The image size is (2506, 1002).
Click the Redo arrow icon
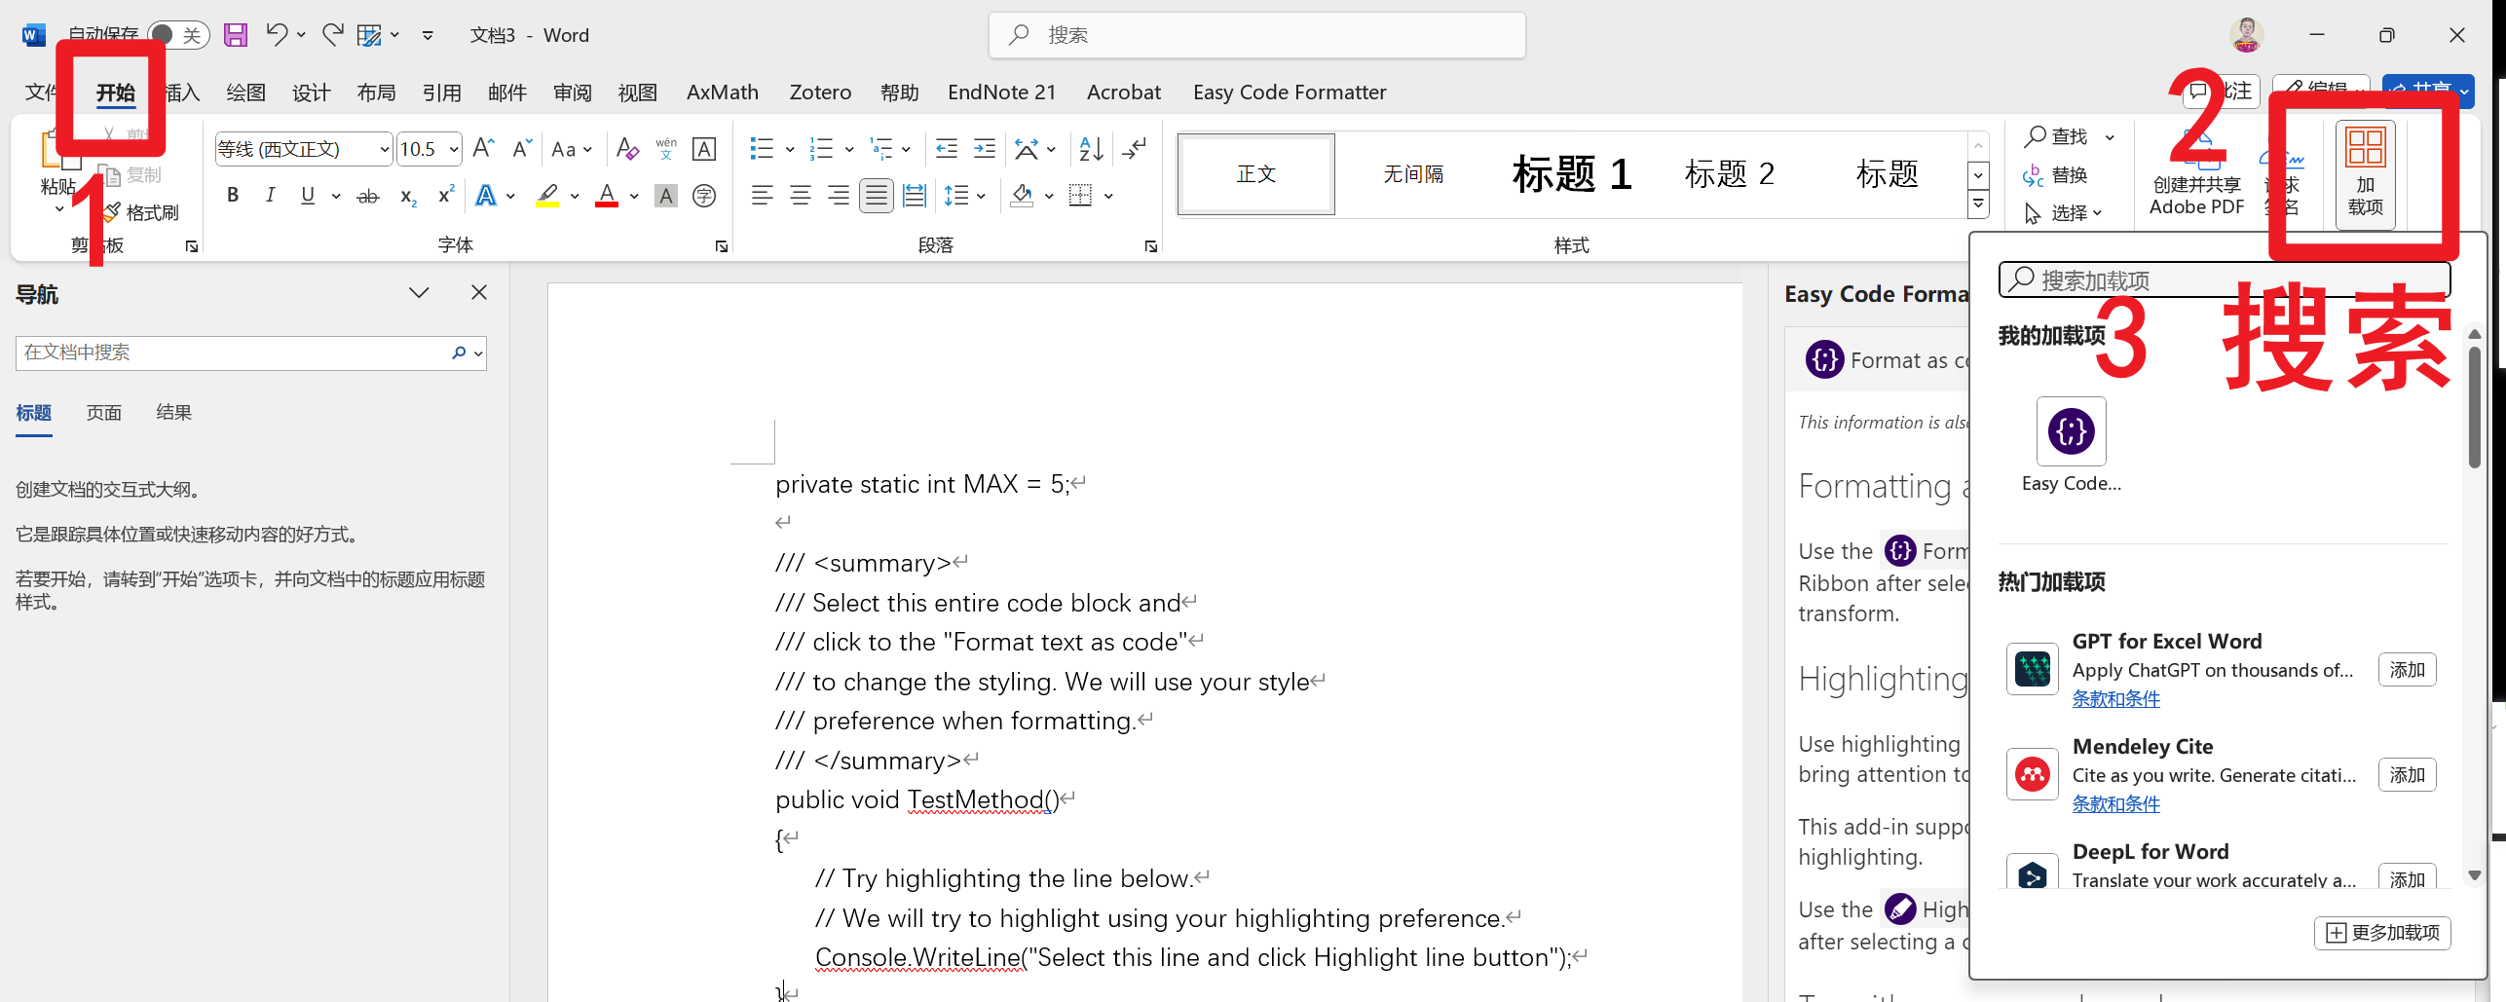pos(333,35)
